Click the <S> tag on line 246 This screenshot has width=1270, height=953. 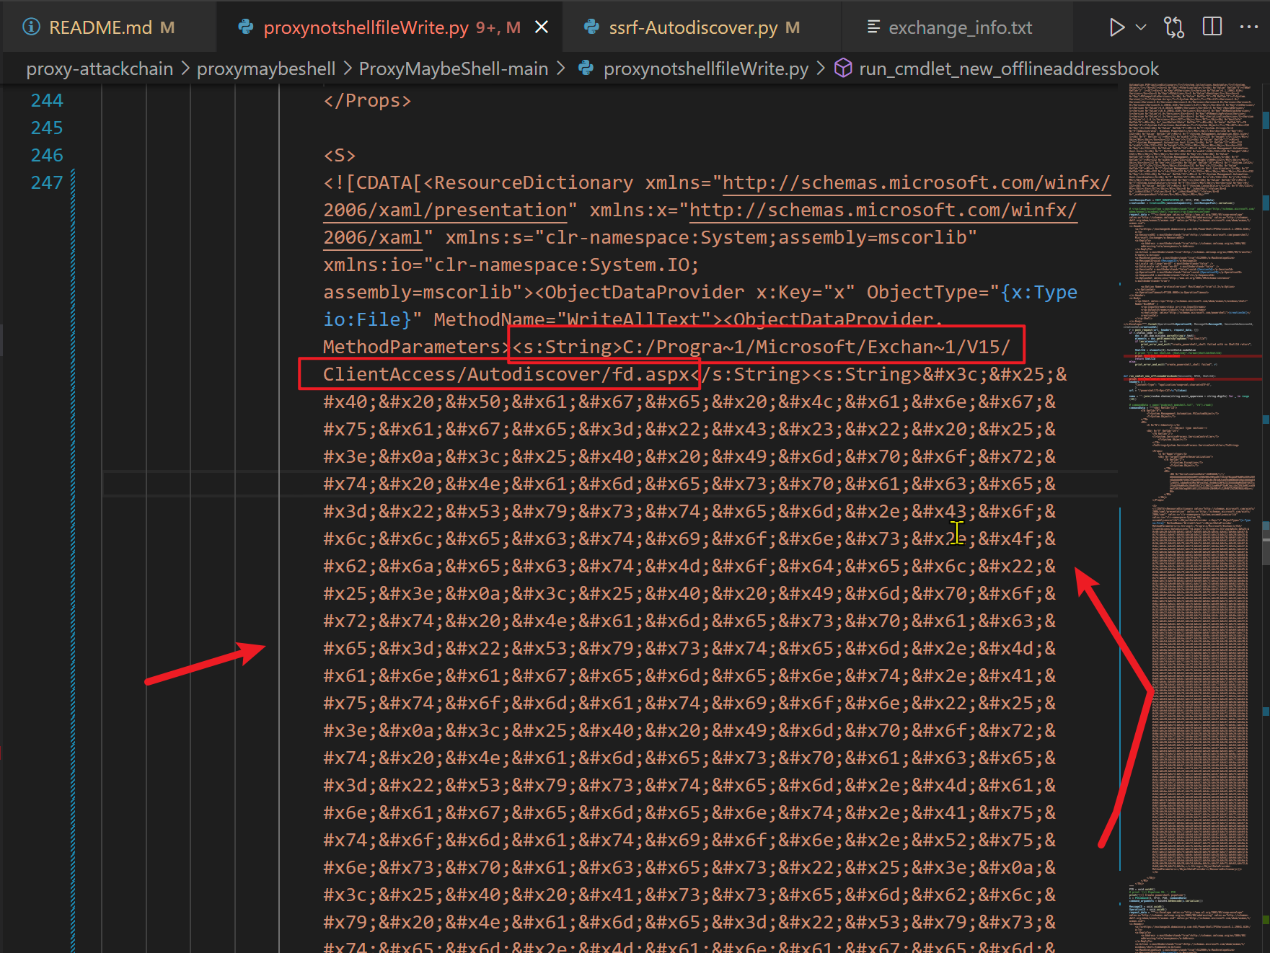340,155
